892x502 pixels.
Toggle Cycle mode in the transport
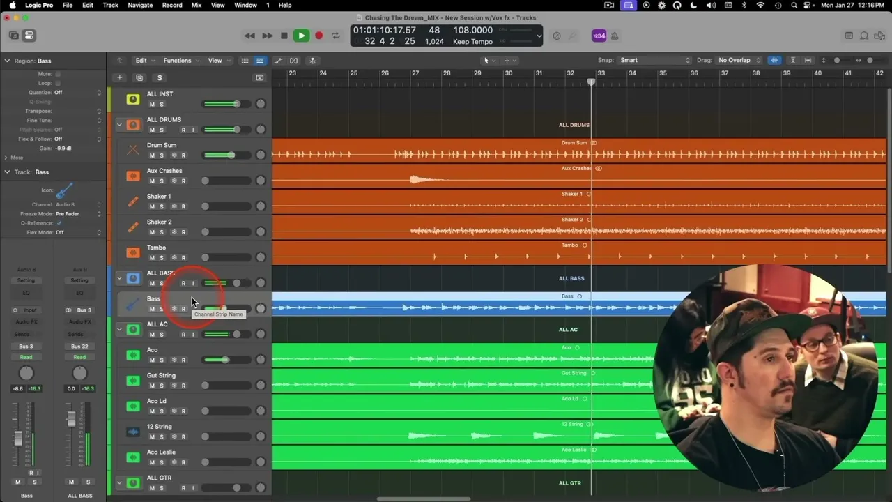click(336, 36)
